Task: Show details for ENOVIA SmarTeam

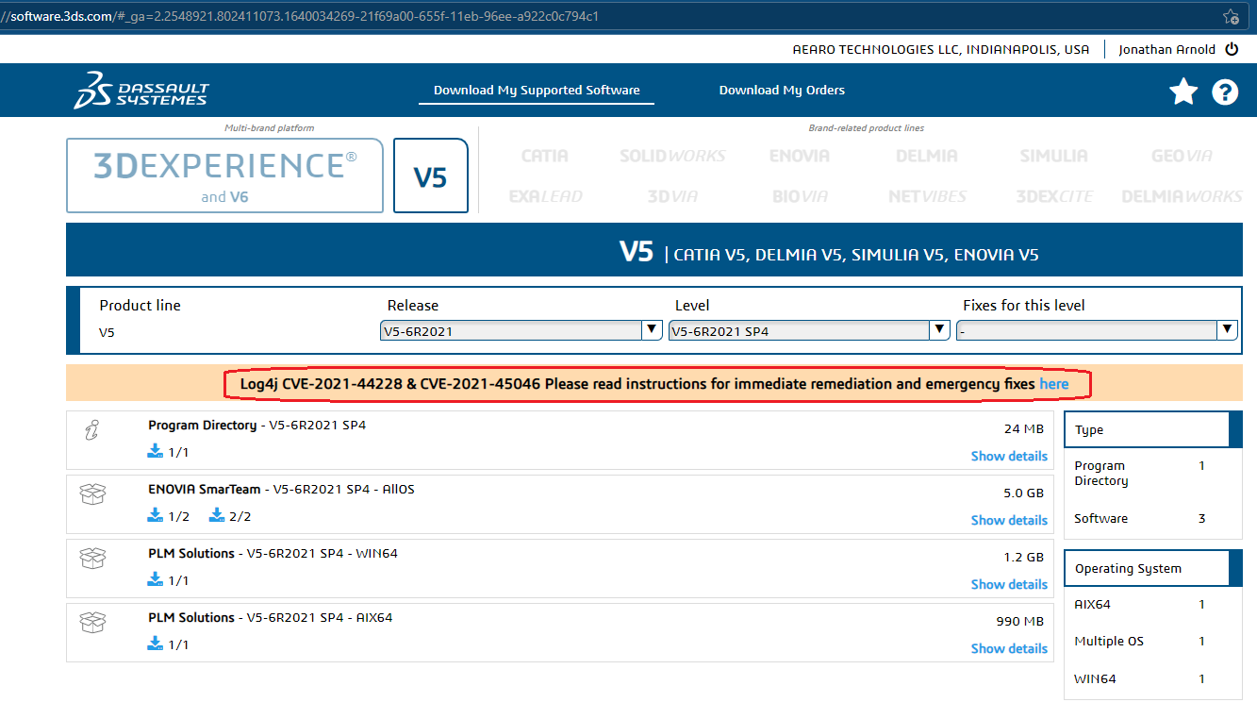Action: (x=1009, y=520)
